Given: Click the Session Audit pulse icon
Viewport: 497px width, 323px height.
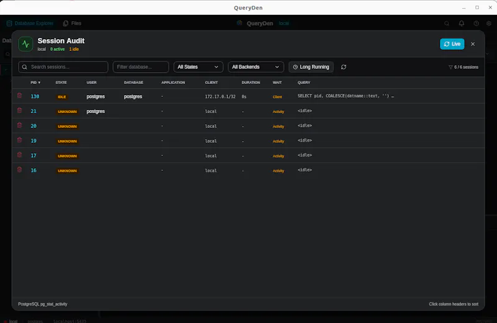Looking at the screenshot, I should pyautogui.click(x=25, y=44).
